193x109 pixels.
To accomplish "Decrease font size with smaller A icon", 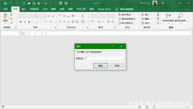I will coord(53,16).
